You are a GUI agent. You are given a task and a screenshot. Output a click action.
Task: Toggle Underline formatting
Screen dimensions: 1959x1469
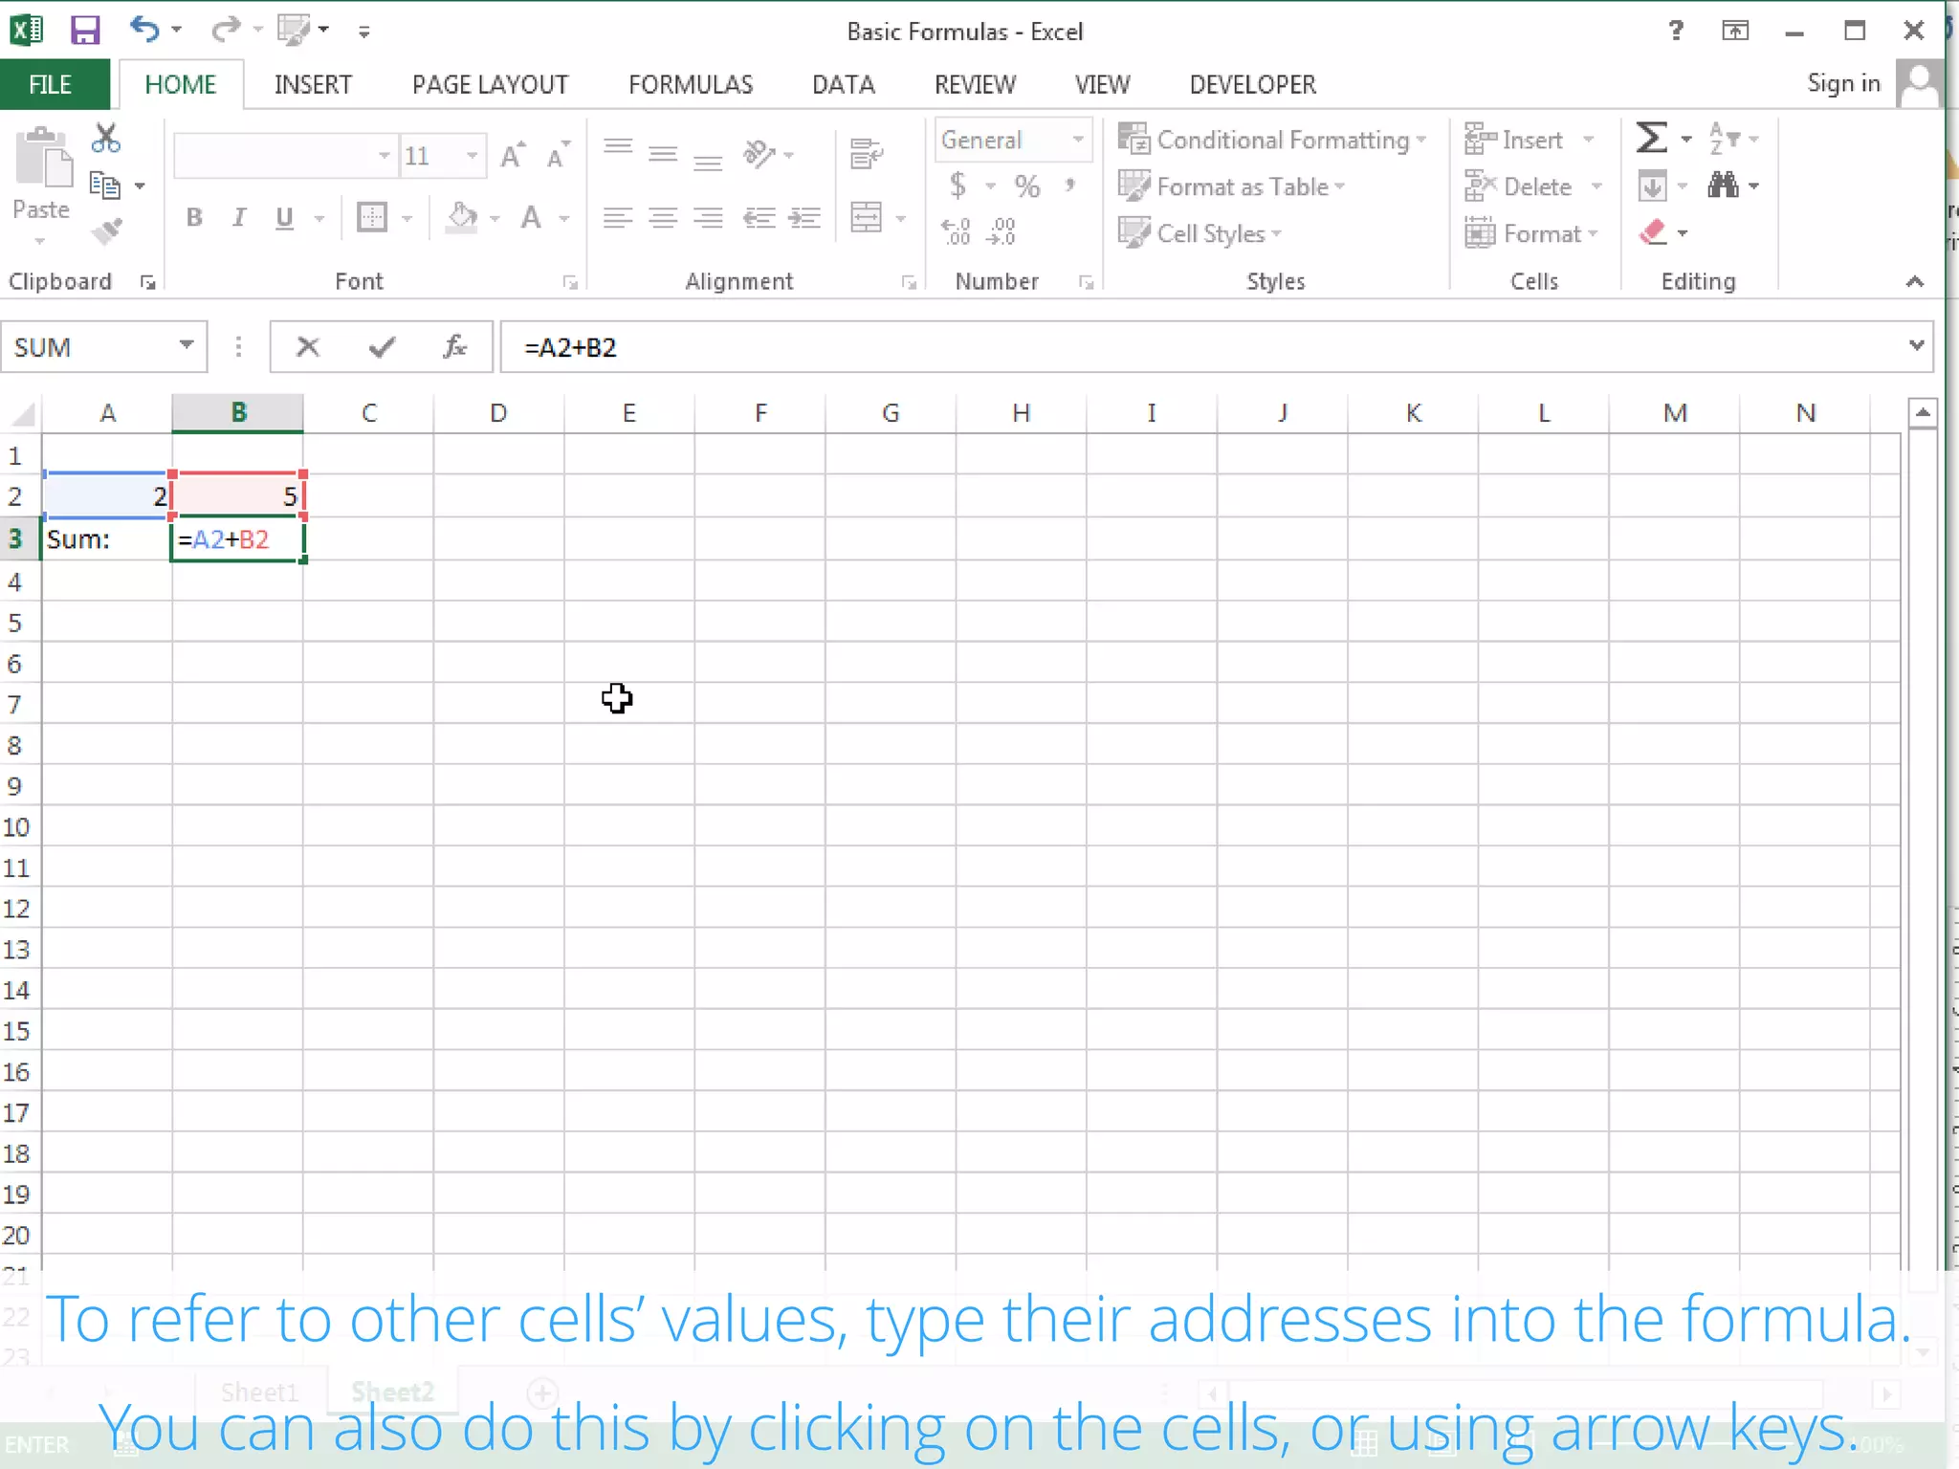pyautogui.click(x=284, y=218)
